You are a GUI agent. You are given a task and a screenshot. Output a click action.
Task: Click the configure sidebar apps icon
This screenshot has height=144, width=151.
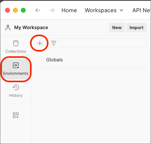point(16,115)
